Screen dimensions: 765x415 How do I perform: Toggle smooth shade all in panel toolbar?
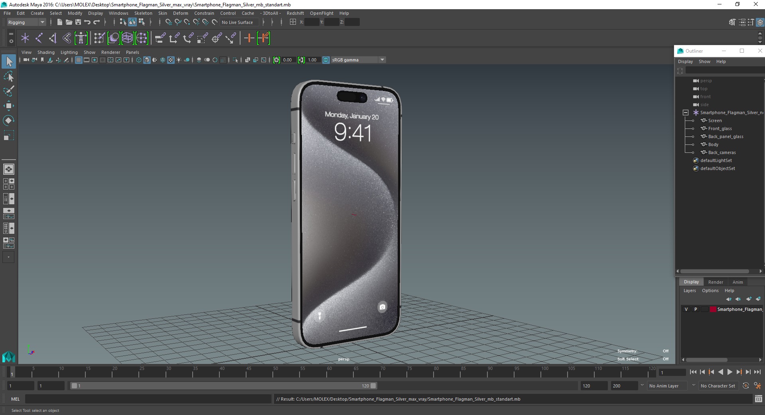(x=147, y=60)
